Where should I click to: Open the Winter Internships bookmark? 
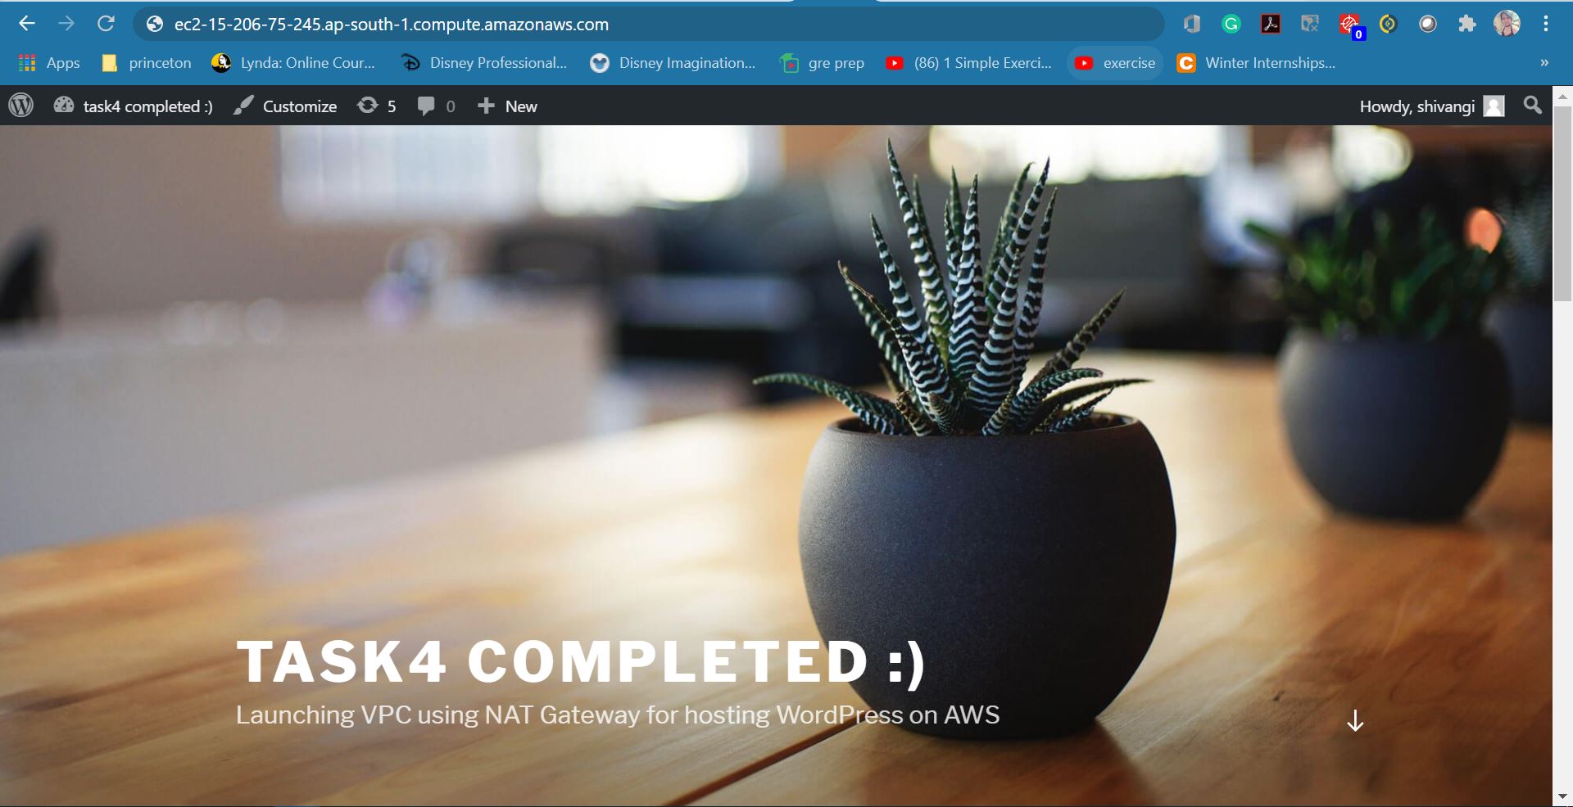coord(1256,63)
